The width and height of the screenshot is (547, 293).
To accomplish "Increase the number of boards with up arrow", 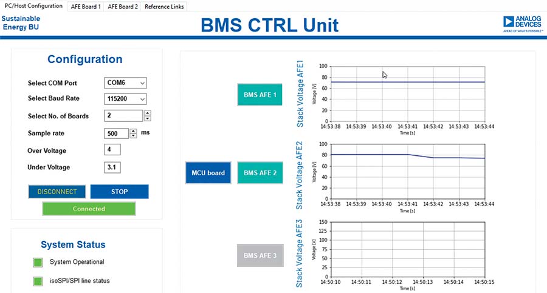I will click(148, 113).
